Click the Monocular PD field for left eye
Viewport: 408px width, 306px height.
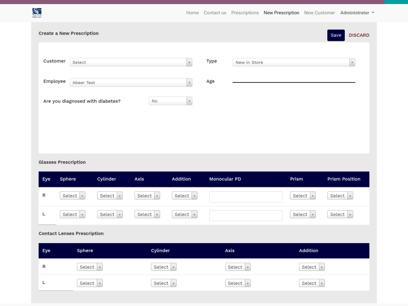click(x=246, y=215)
